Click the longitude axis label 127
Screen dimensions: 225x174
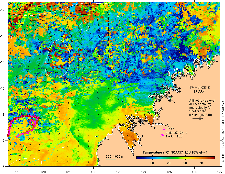click(x=220, y=172)
